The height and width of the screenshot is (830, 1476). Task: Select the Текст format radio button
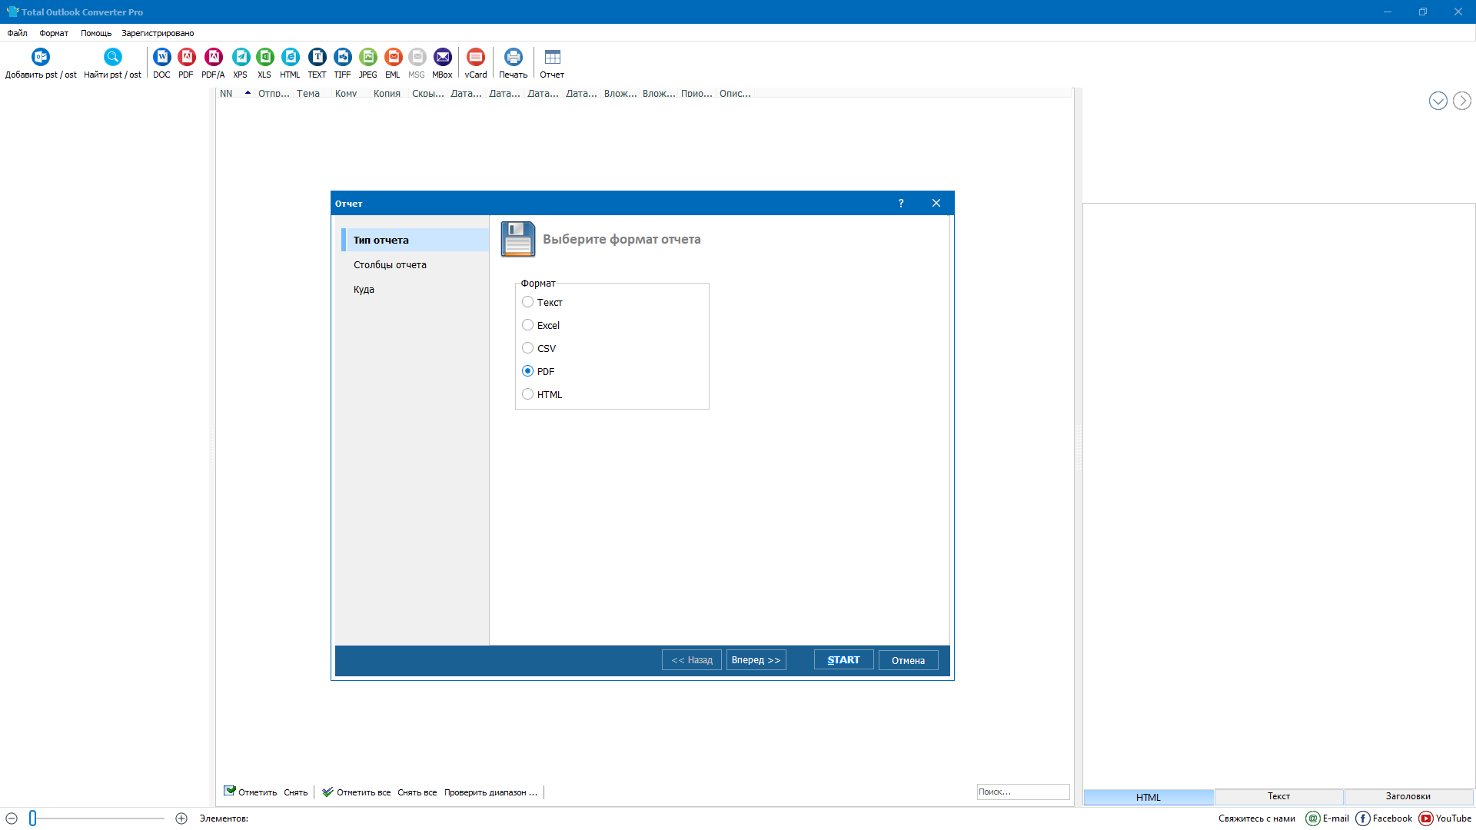pos(527,302)
